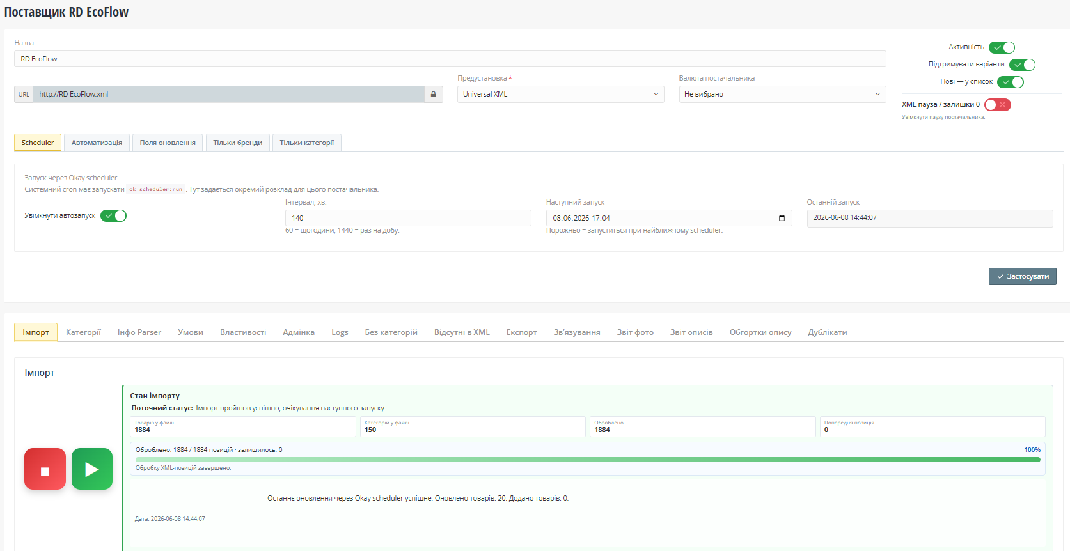This screenshot has height=551, width=1070.
Task: Open the Тільки категорії tab
Action: [x=307, y=143]
